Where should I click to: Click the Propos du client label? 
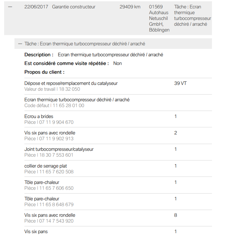click(45, 72)
